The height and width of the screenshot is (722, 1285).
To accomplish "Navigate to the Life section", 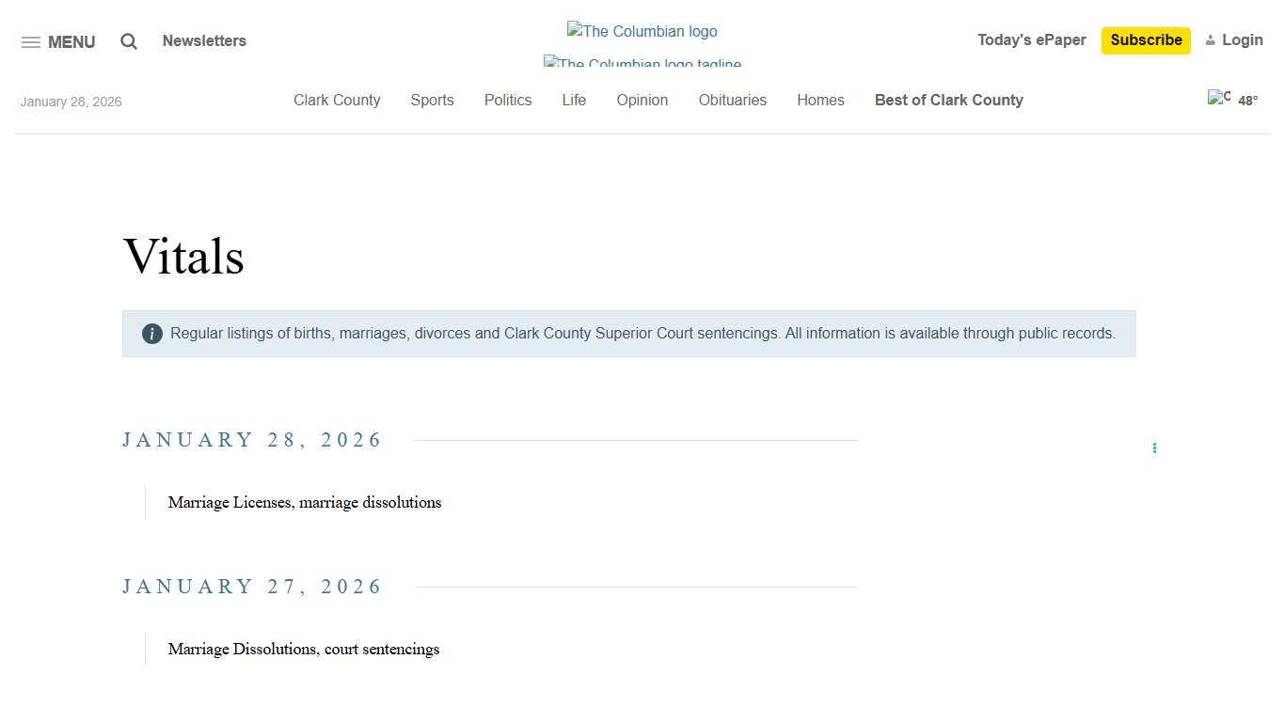I will point(574,100).
